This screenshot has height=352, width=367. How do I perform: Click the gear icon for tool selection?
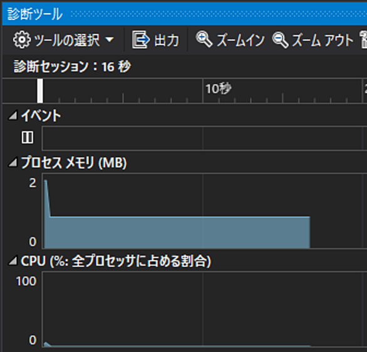click(22, 40)
